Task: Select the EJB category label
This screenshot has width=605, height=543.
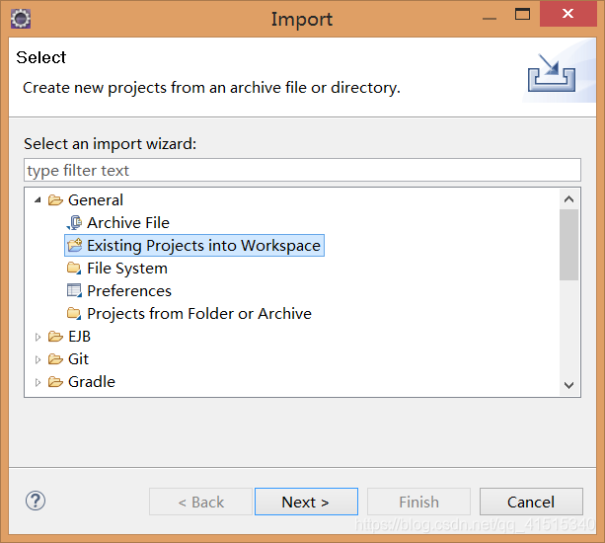Action: click(x=79, y=337)
